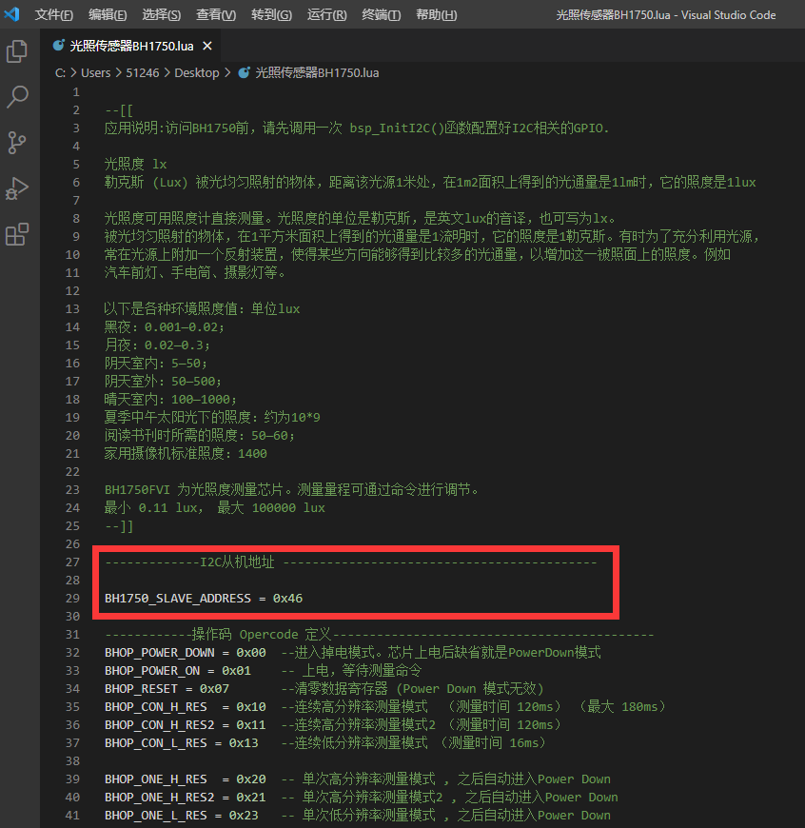805x828 pixels.
Task: Click the text 光照度 lx on line 5
Action: (135, 165)
